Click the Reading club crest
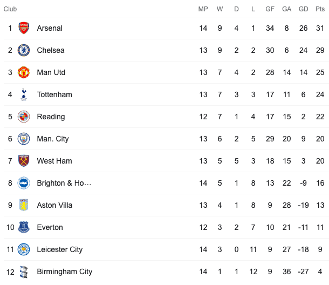This screenshot has width=329, height=285. click(x=24, y=117)
